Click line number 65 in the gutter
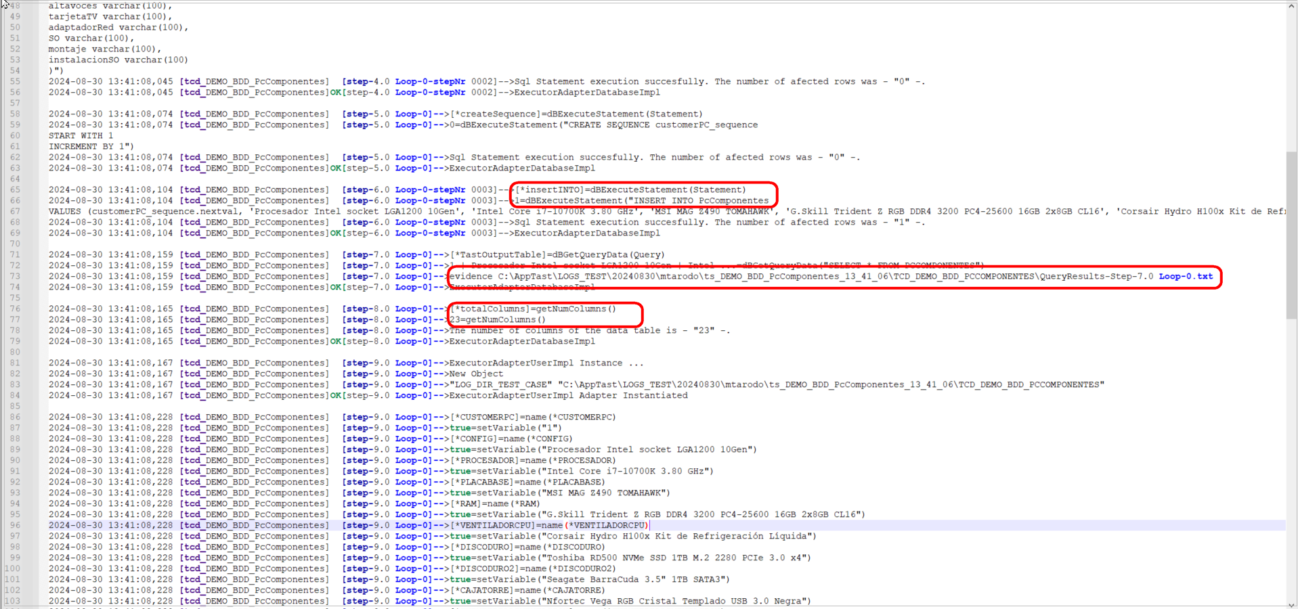1298x609 pixels. coord(14,190)
